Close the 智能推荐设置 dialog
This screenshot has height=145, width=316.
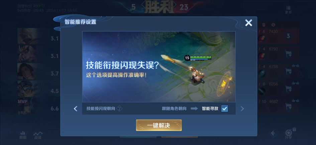[x=248, y=23]
